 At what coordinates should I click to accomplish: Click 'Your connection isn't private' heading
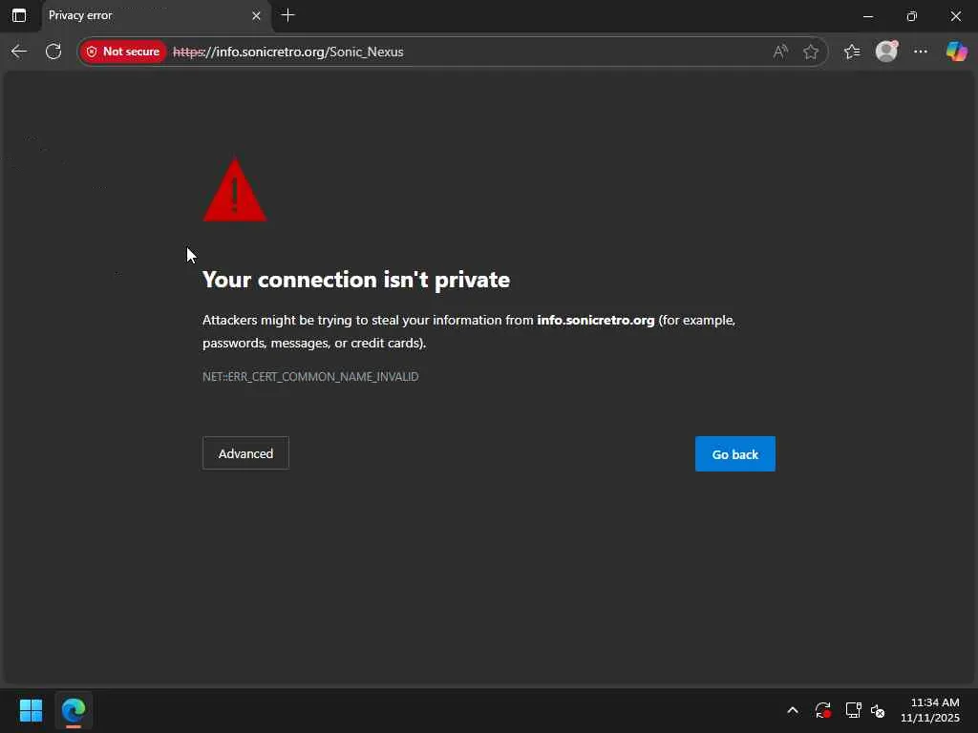click(356, 280)
